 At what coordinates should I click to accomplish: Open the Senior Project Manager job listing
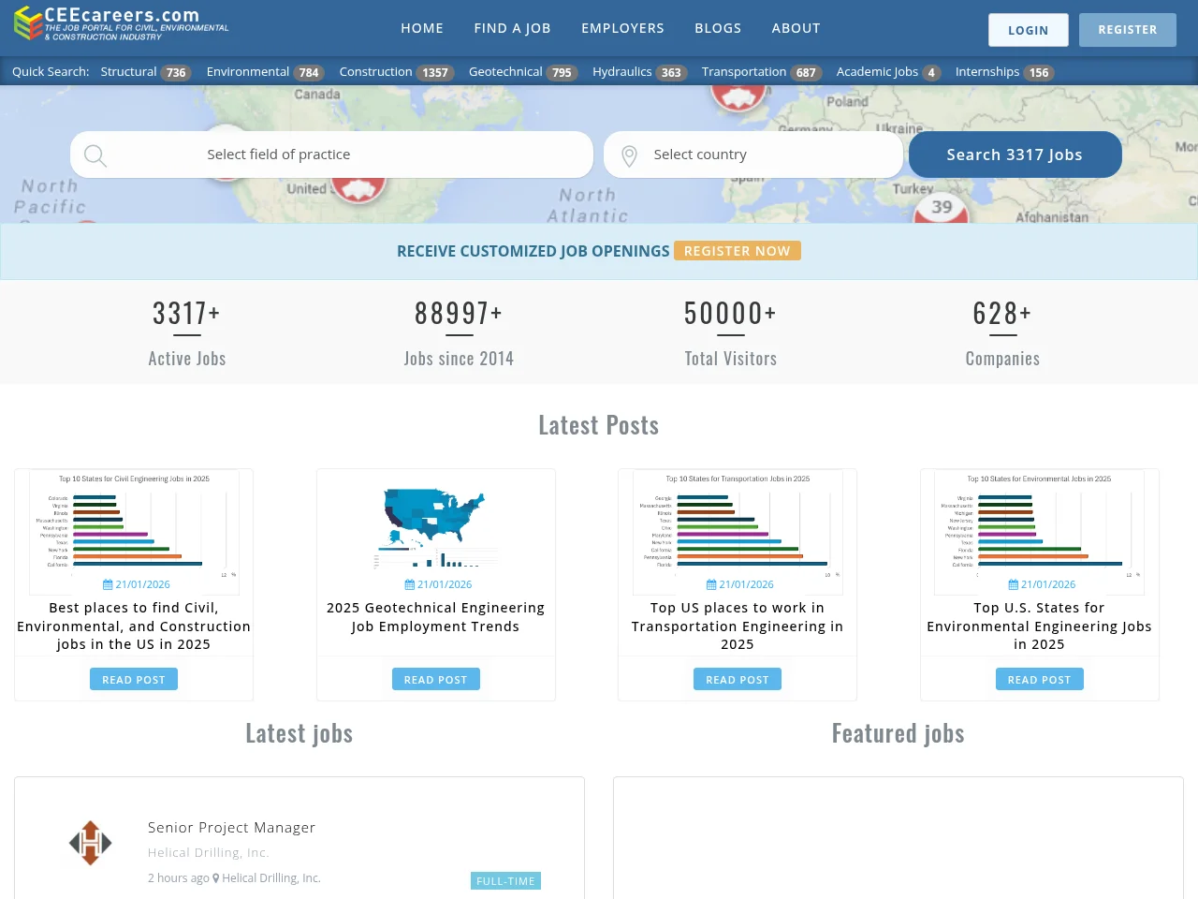(x=231, y=828)
